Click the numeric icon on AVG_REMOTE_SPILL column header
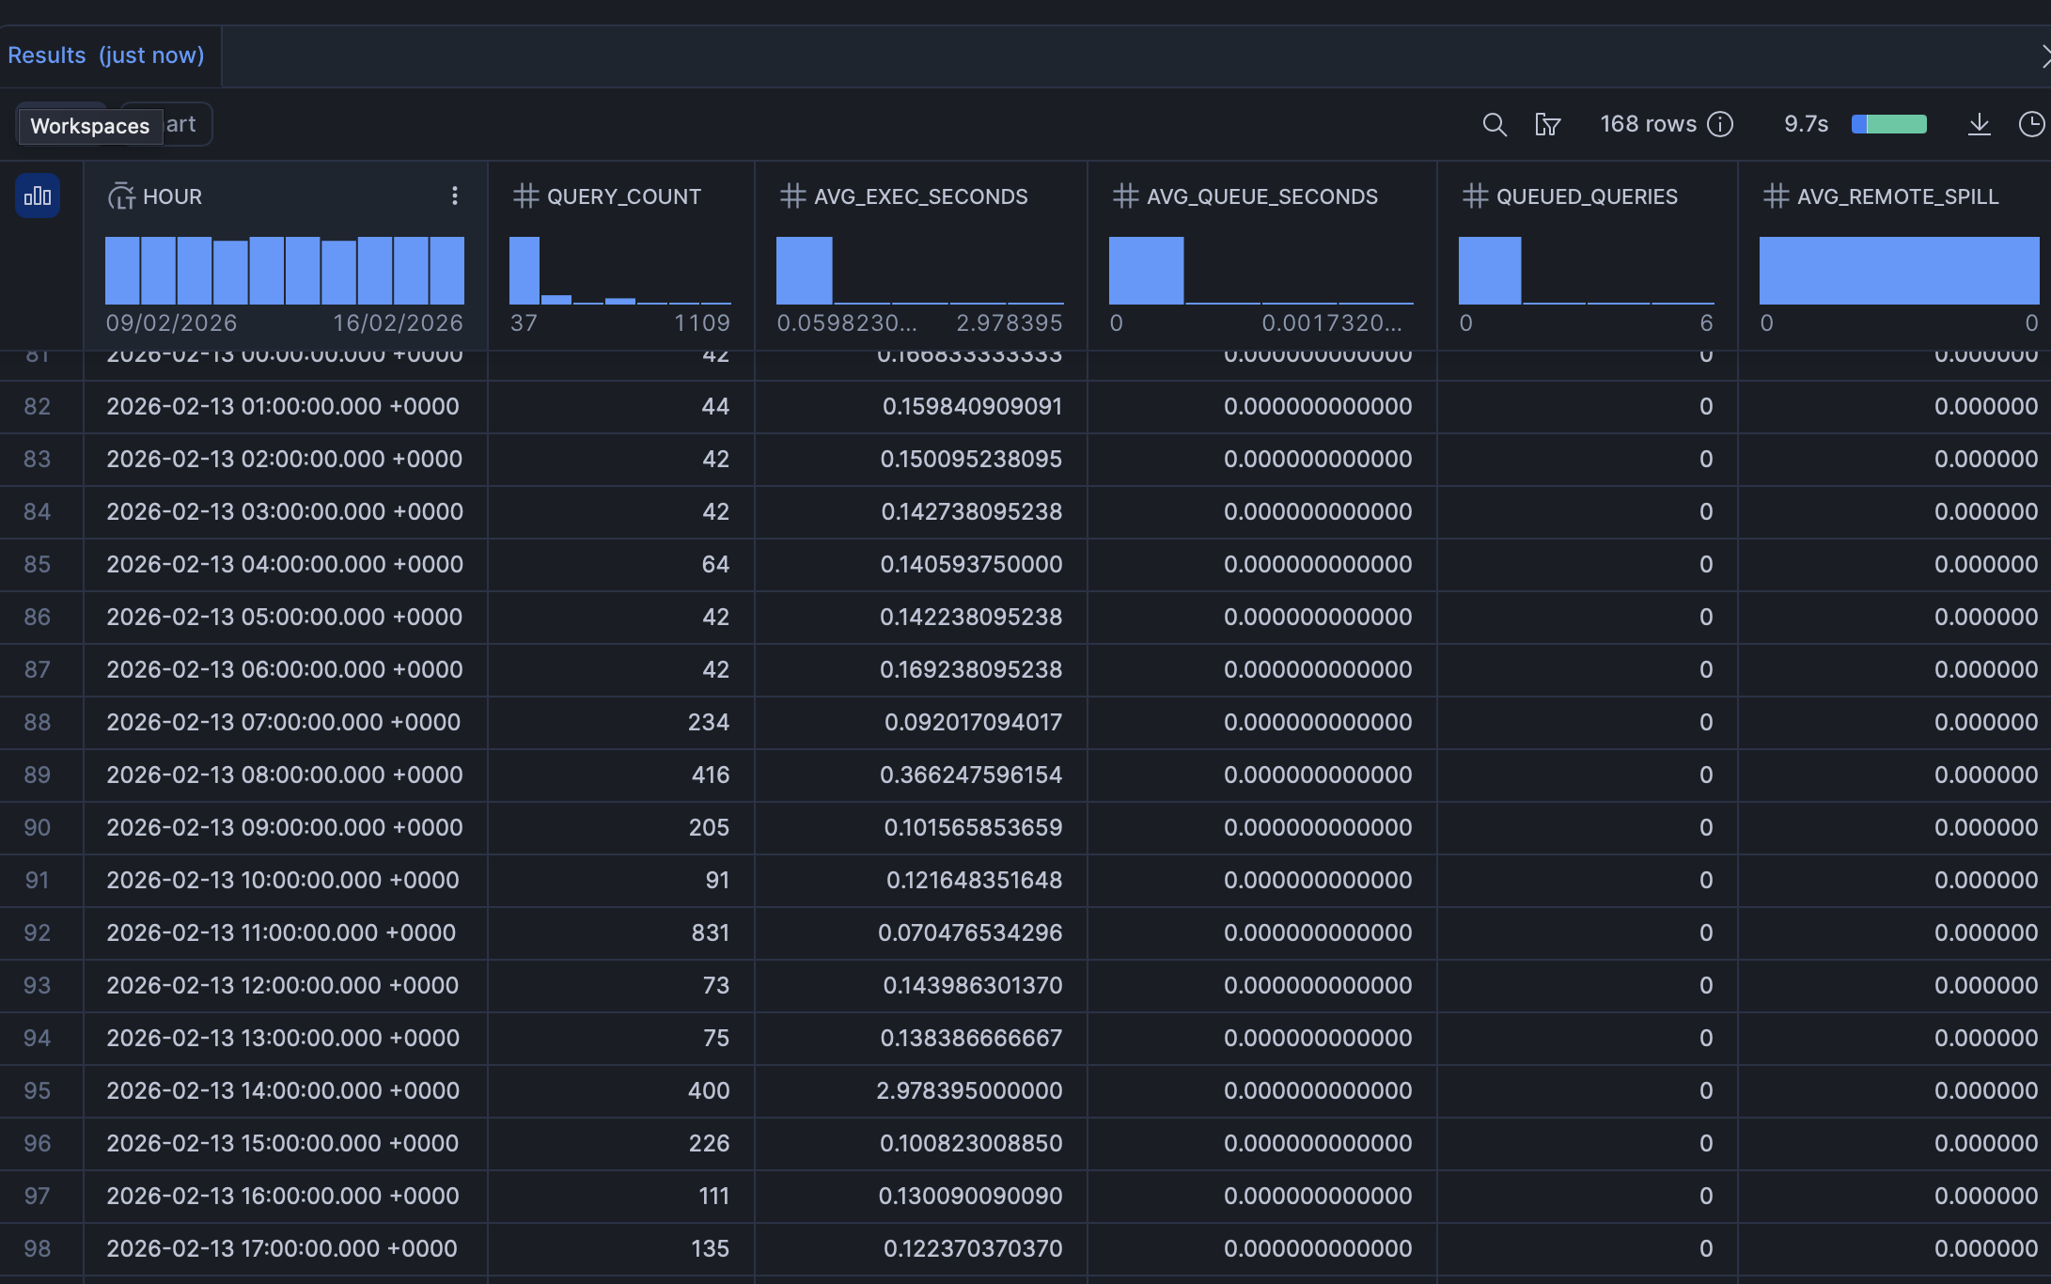Screen dimensions: 2051x1284 [x=1776, y=196]
